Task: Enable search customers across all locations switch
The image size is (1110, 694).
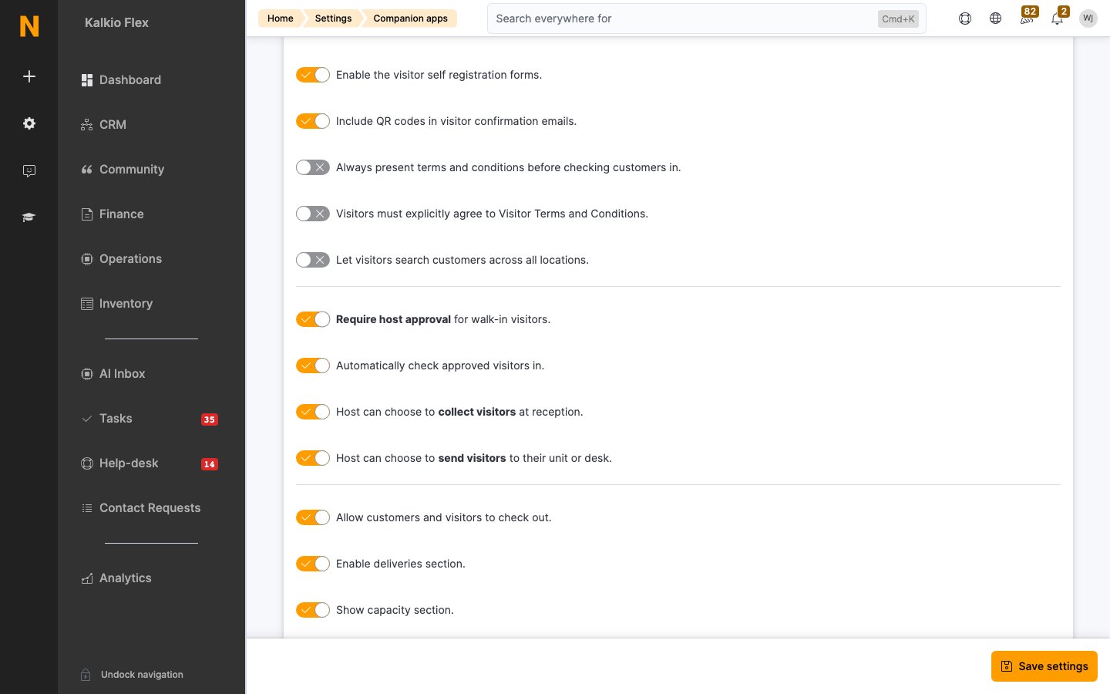Action: [x=313, y=260]
